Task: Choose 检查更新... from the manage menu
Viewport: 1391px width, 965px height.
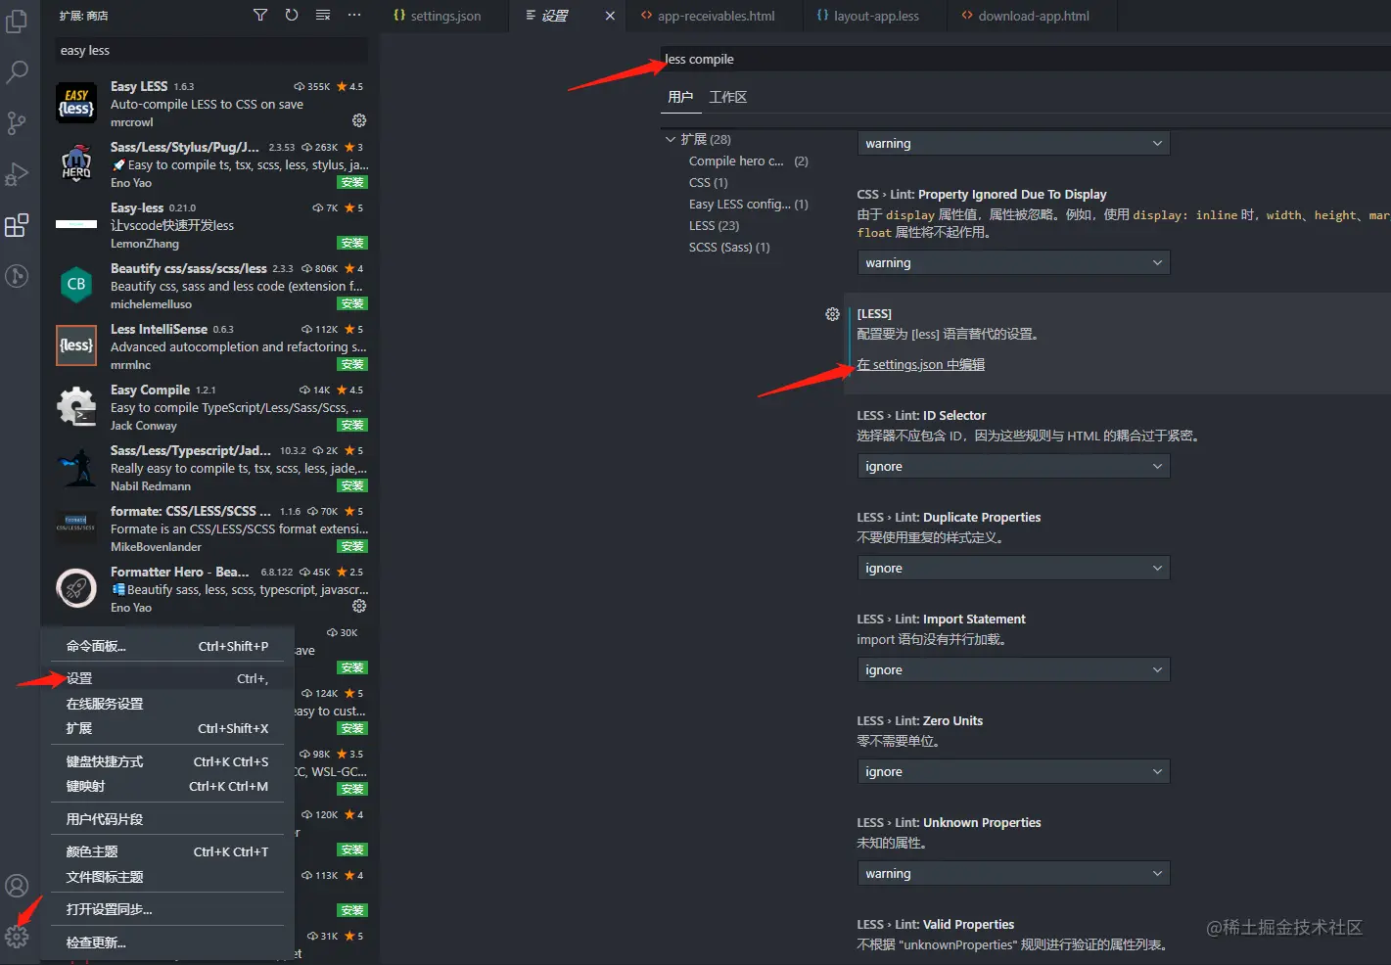Action: tap(167, 942)
